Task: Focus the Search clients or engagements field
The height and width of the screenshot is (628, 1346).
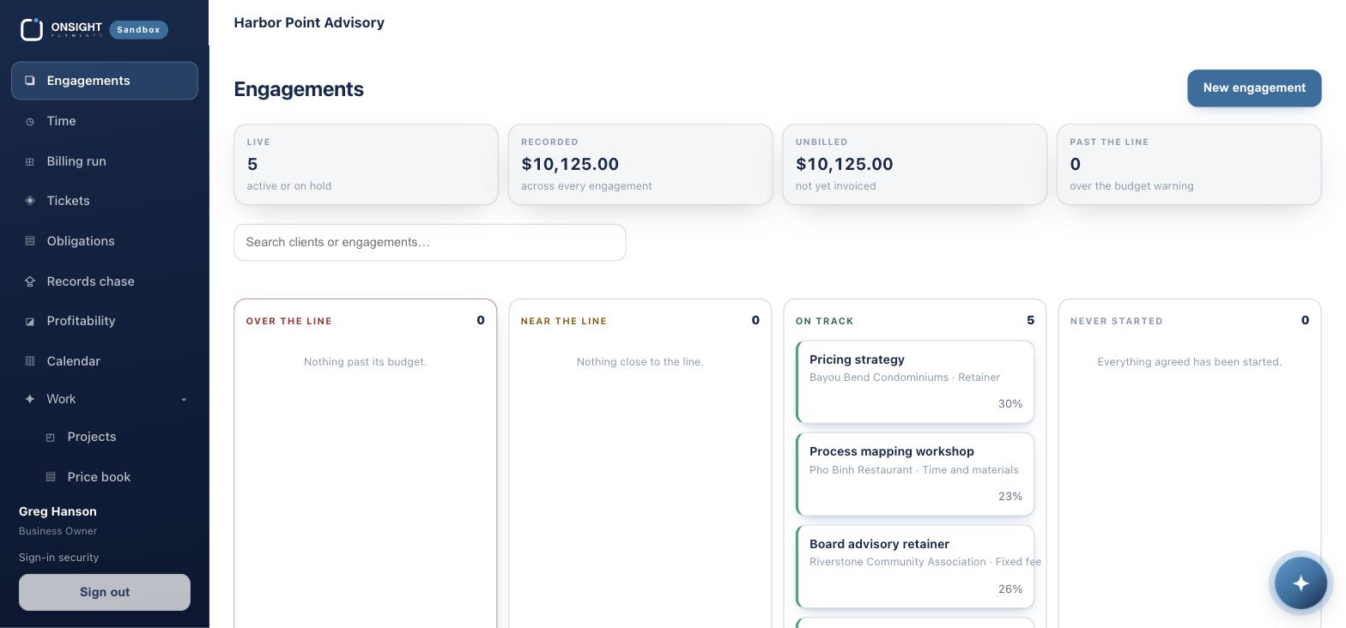Action: tap(430, 243)
